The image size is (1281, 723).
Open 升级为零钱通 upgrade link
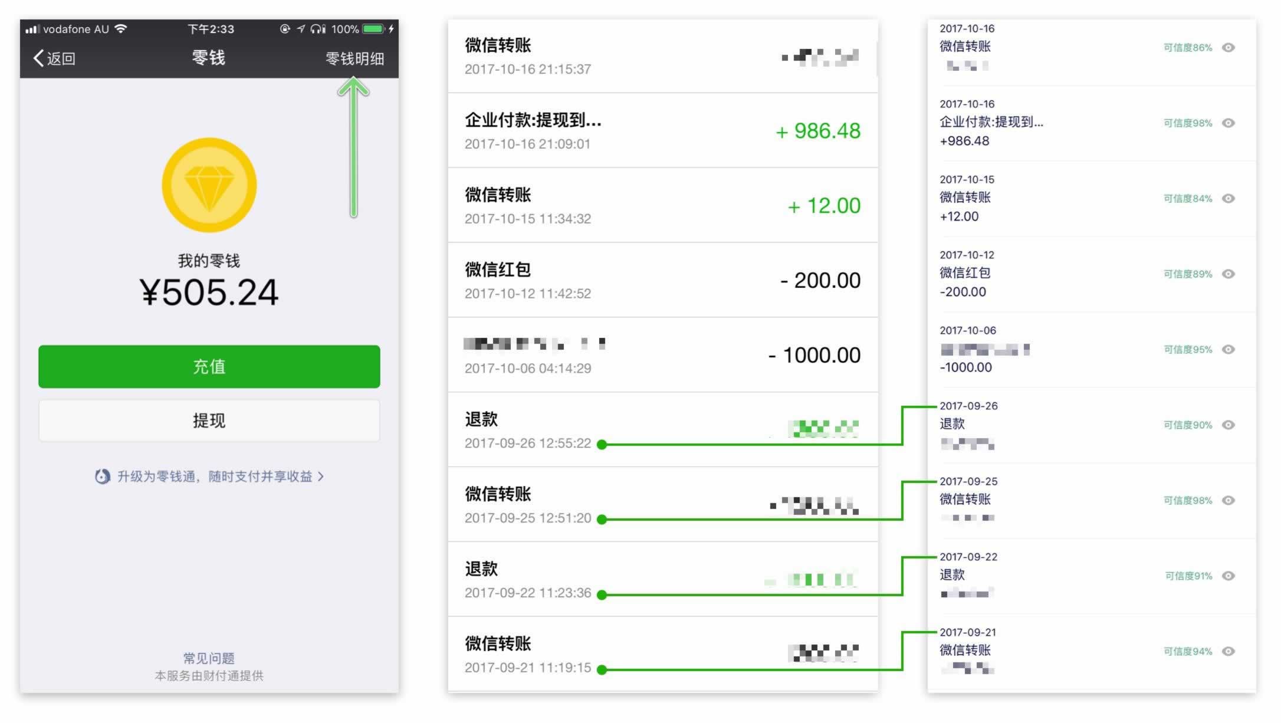(x=209, y=476)
